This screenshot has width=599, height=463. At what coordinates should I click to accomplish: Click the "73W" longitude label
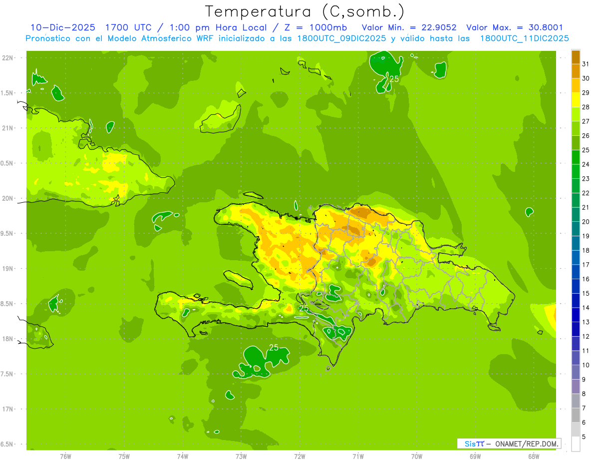tap(241, 456)
